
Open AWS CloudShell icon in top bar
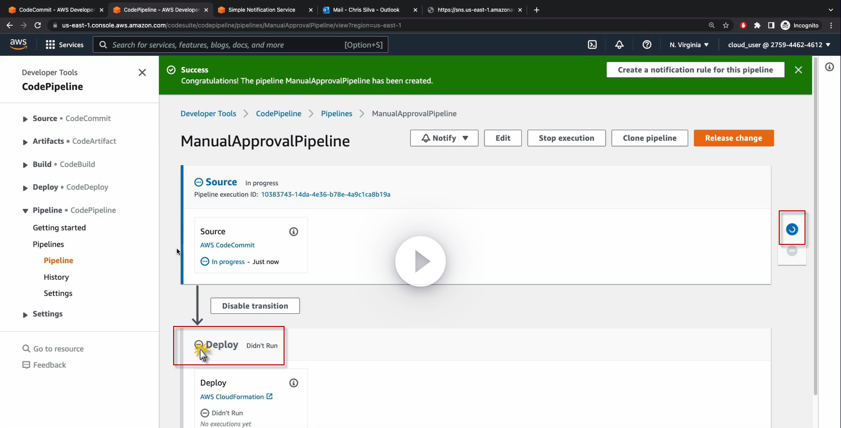coord(592,45)
